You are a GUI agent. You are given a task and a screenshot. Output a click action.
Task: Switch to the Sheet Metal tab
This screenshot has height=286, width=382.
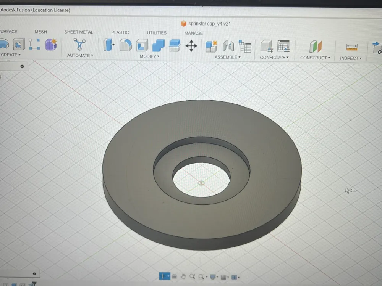pyautogui.click(x=79, y=32)
